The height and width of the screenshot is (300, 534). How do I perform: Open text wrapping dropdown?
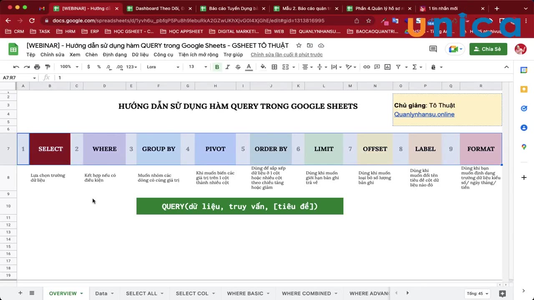pos(337,67)
